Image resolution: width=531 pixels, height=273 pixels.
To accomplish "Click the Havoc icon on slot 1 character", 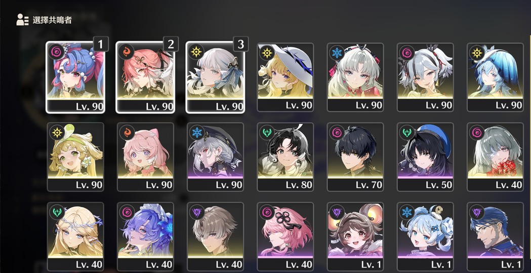I will (x=57, y=53).
